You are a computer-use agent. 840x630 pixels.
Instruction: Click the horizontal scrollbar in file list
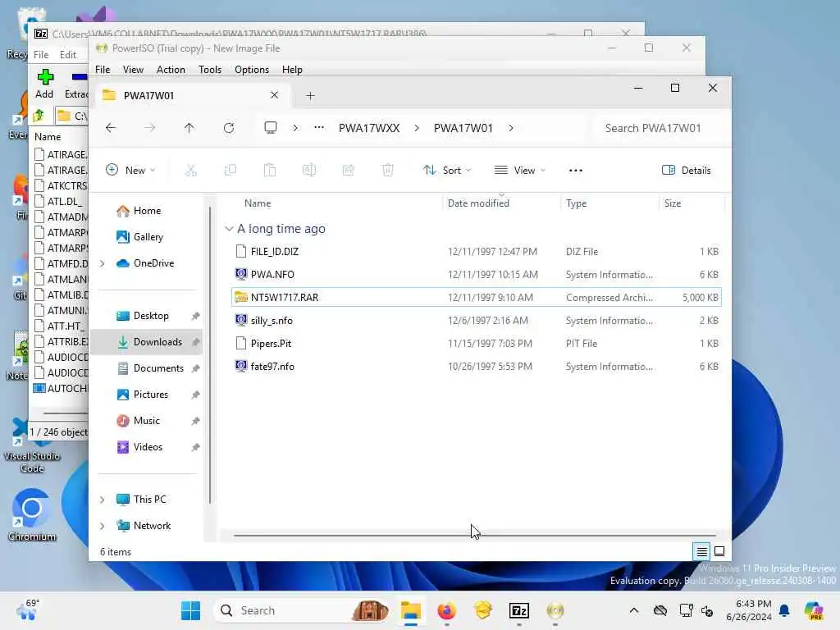click(475, 535)
